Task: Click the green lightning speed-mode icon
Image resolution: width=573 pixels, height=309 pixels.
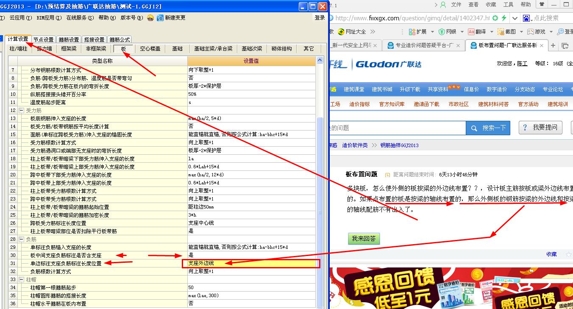Action: [x=504, y=18]
